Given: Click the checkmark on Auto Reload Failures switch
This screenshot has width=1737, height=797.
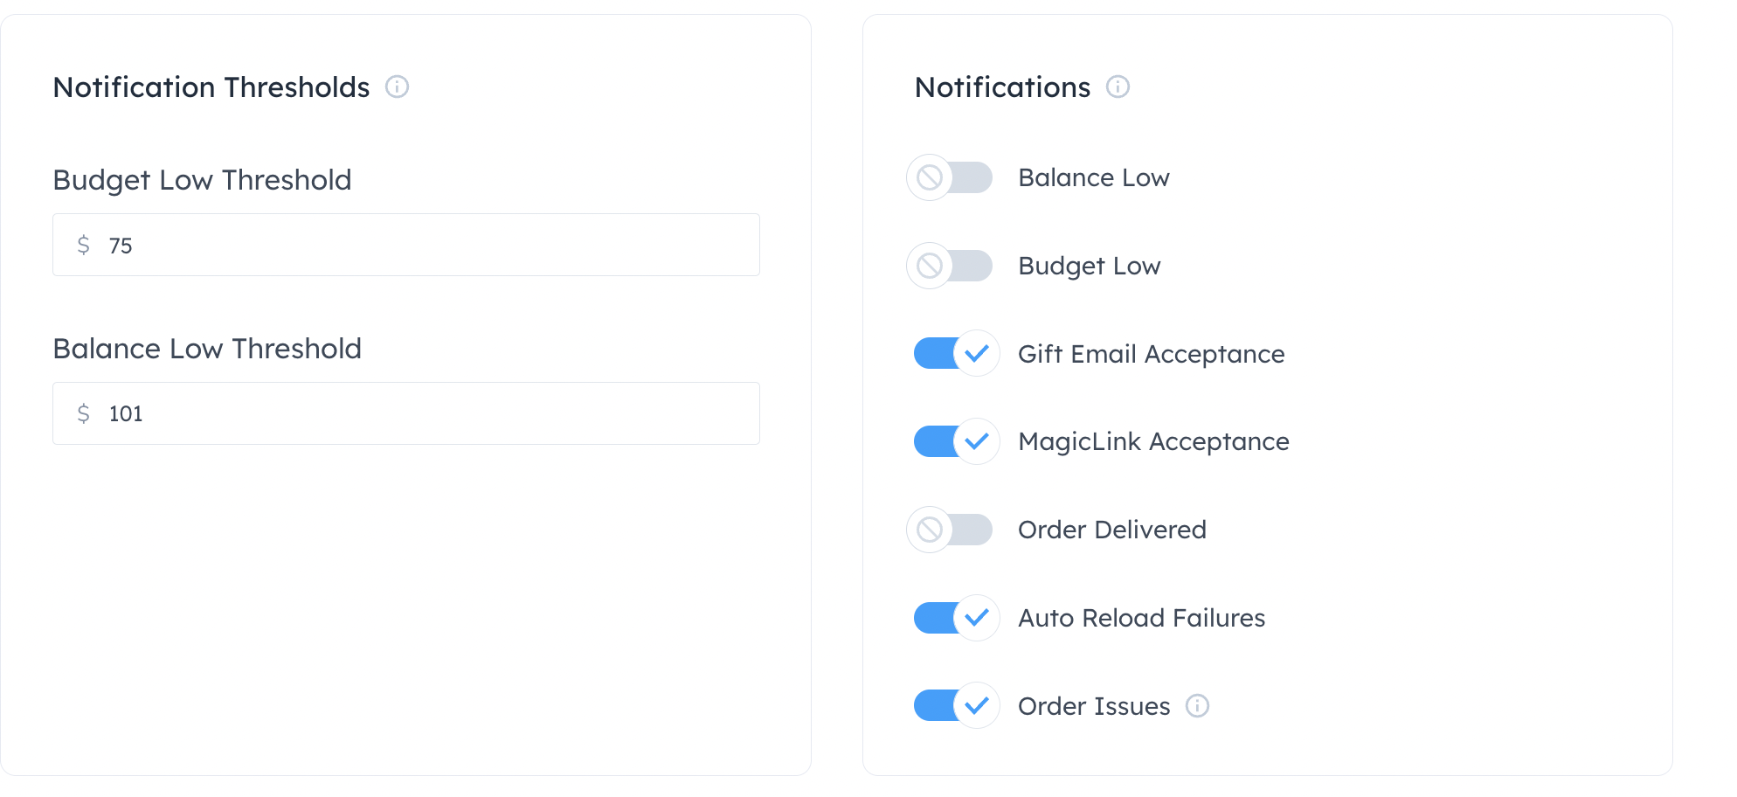Looking at the screenshot, I should [x=977, y=618].
